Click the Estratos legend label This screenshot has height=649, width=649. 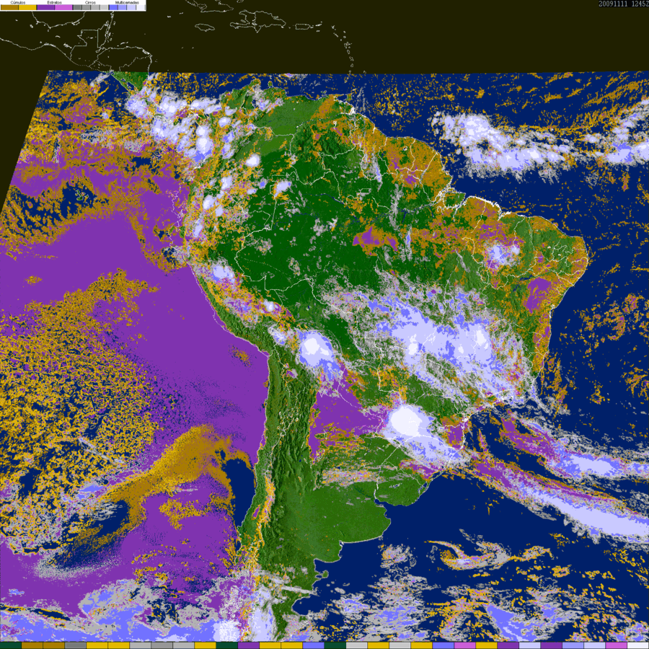click(x=54, y=2)
